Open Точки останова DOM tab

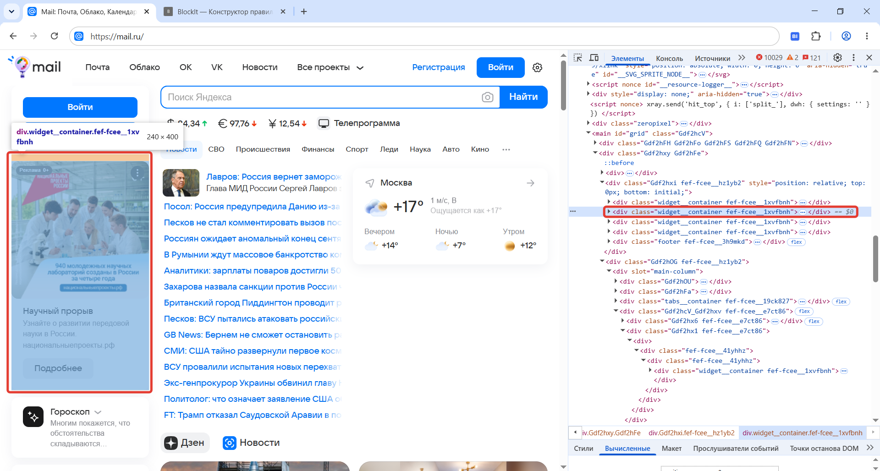(x=824, y=449)
